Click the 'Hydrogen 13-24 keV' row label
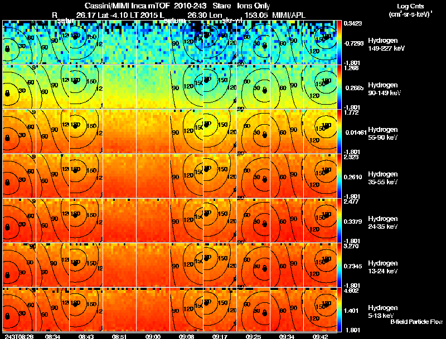The image size is (446, 339). pos(383,267)
